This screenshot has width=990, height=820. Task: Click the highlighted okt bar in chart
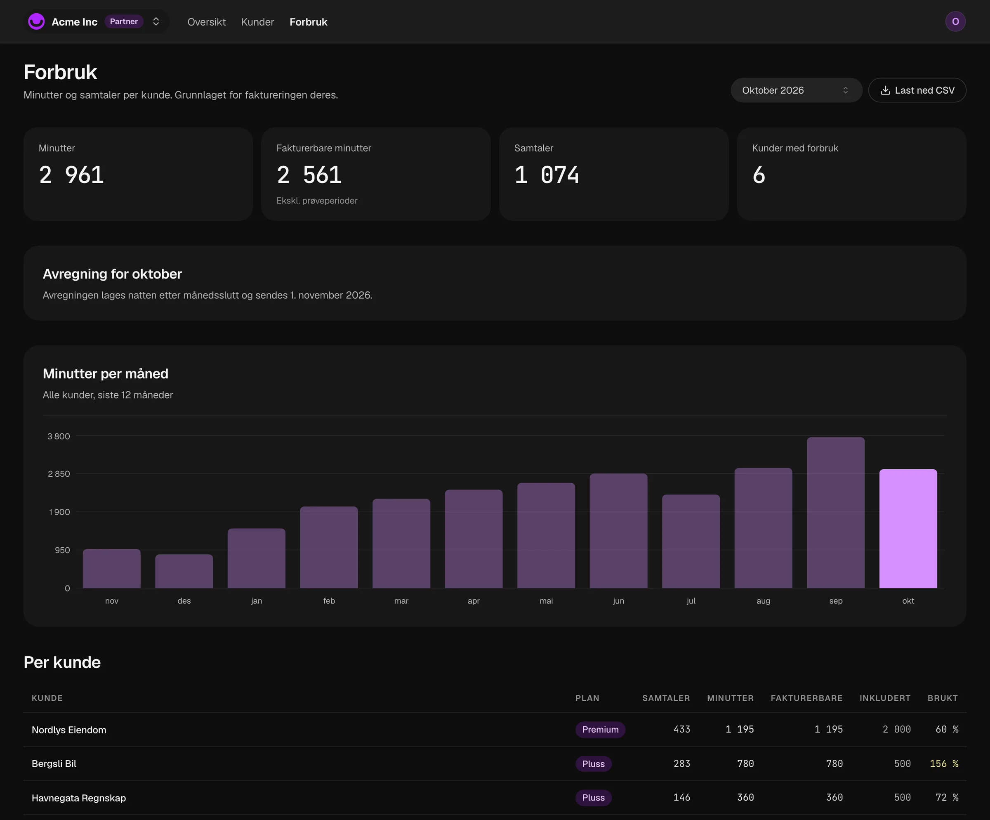pos(908,529)
